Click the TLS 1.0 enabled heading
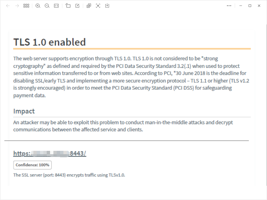Viewport: 267px width, 200px height. click(50, 42)
